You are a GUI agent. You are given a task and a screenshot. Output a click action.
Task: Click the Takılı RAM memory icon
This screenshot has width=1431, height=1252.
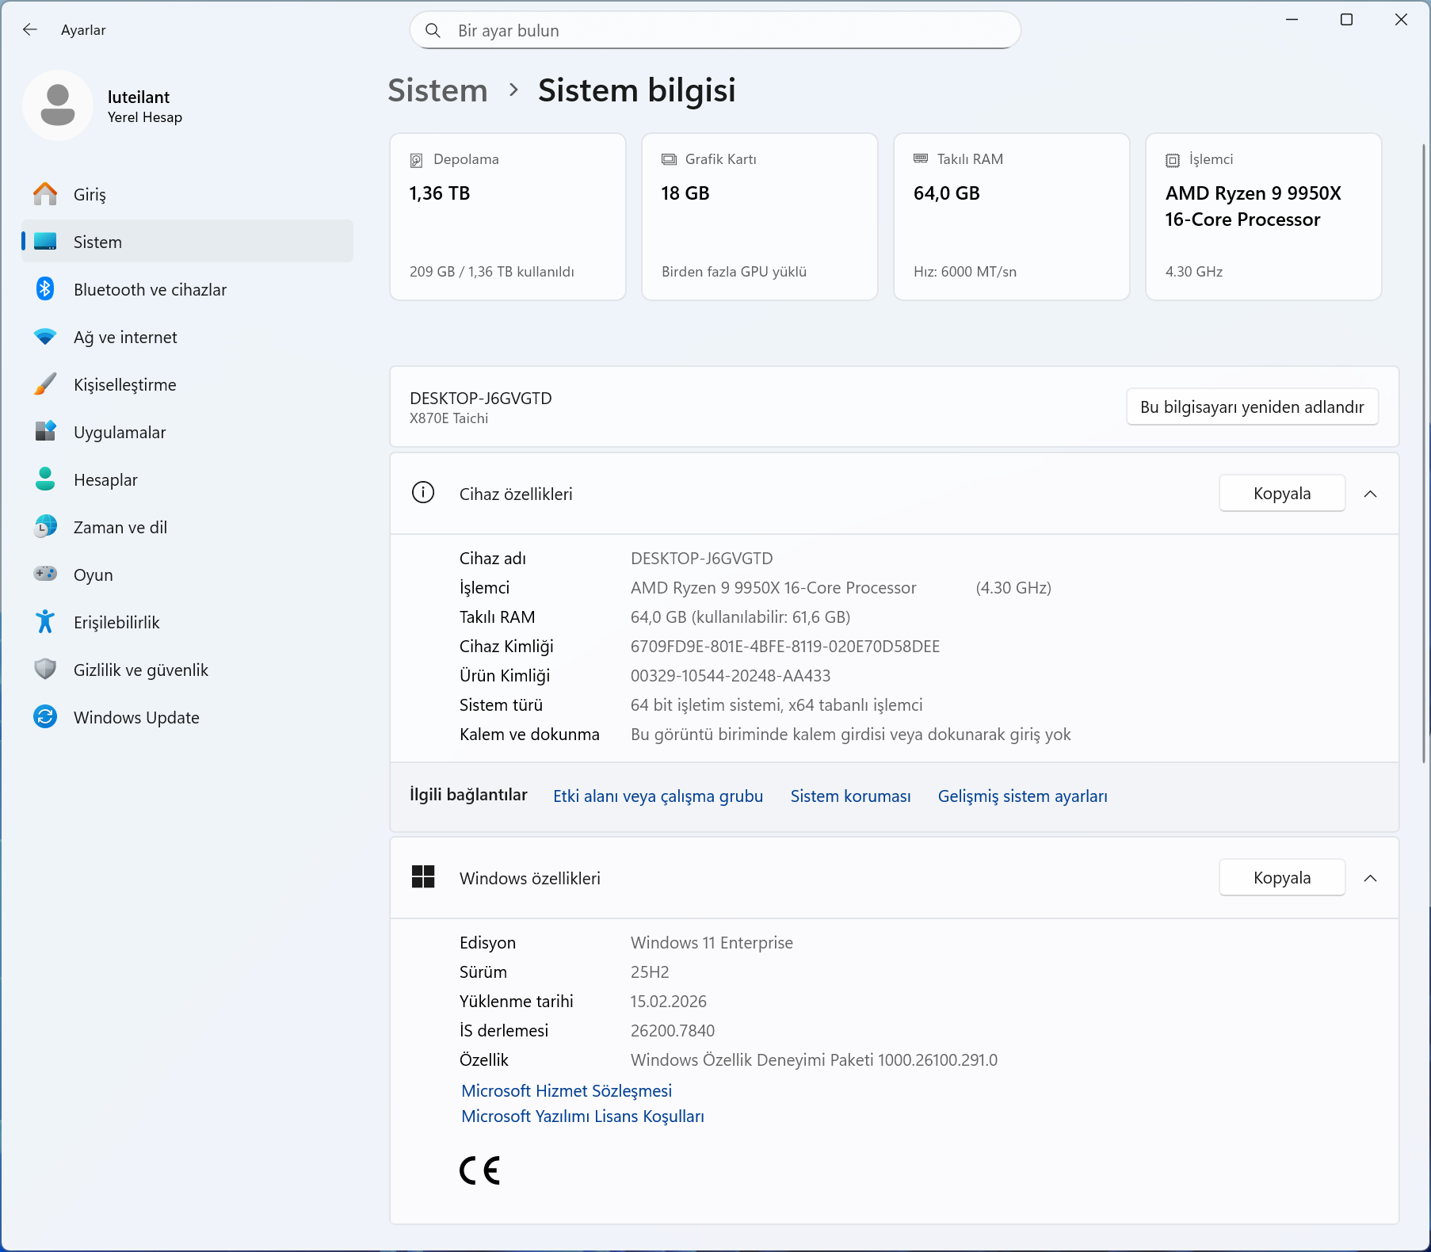point(921,158)
